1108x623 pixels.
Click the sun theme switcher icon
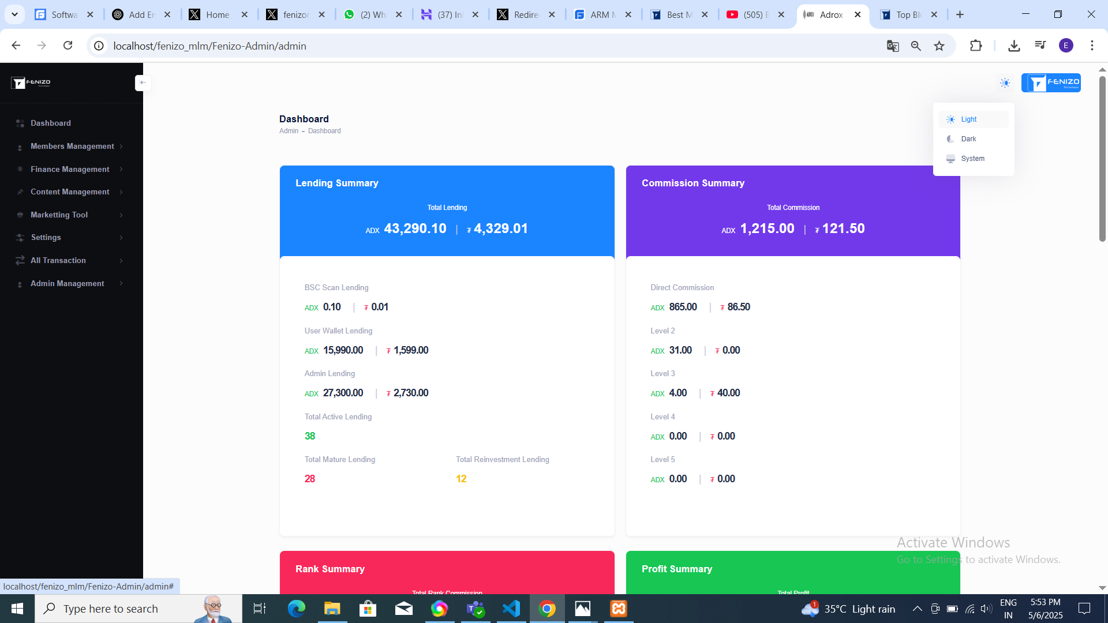pyautogui.click(x=1005, y=83)
